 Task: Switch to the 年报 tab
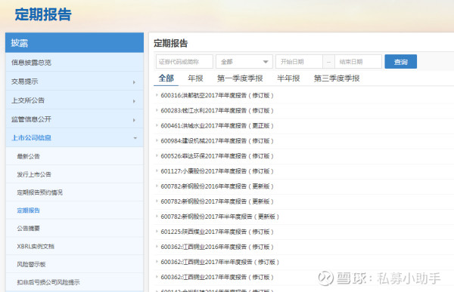195,78
